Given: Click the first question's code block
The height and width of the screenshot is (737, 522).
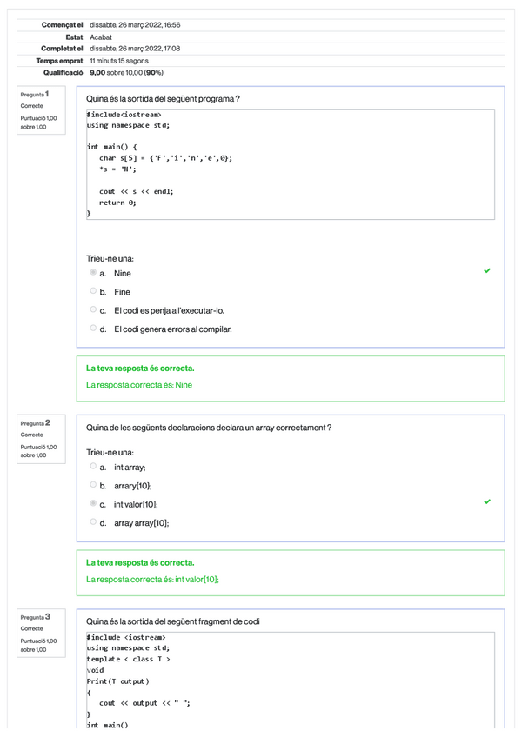Looking at the screenshot, I should pyautogui.click(x=291, y=164).
